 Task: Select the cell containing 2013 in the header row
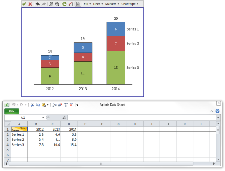point(53,129)
